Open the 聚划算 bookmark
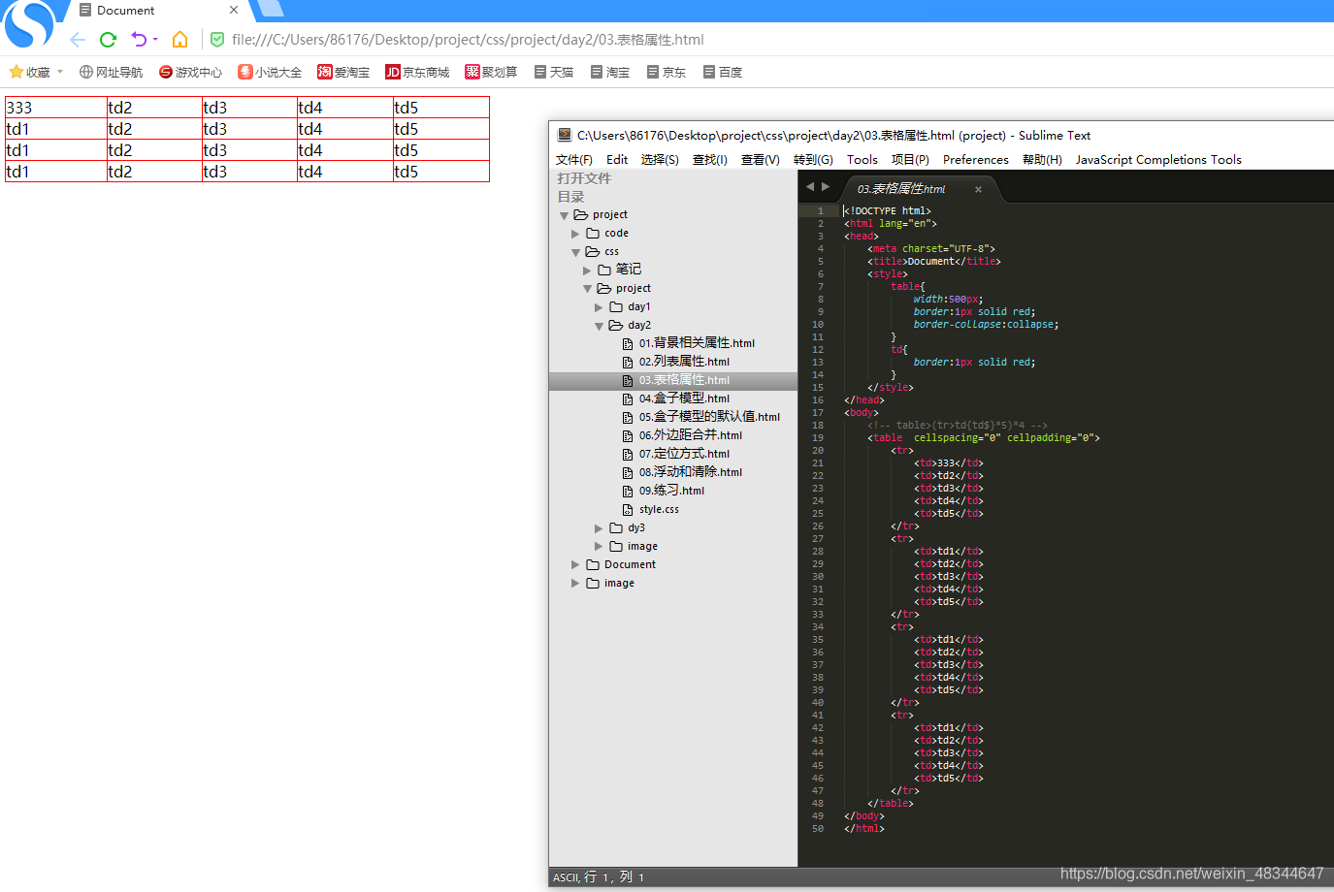1334x892 pixels. 491,72
